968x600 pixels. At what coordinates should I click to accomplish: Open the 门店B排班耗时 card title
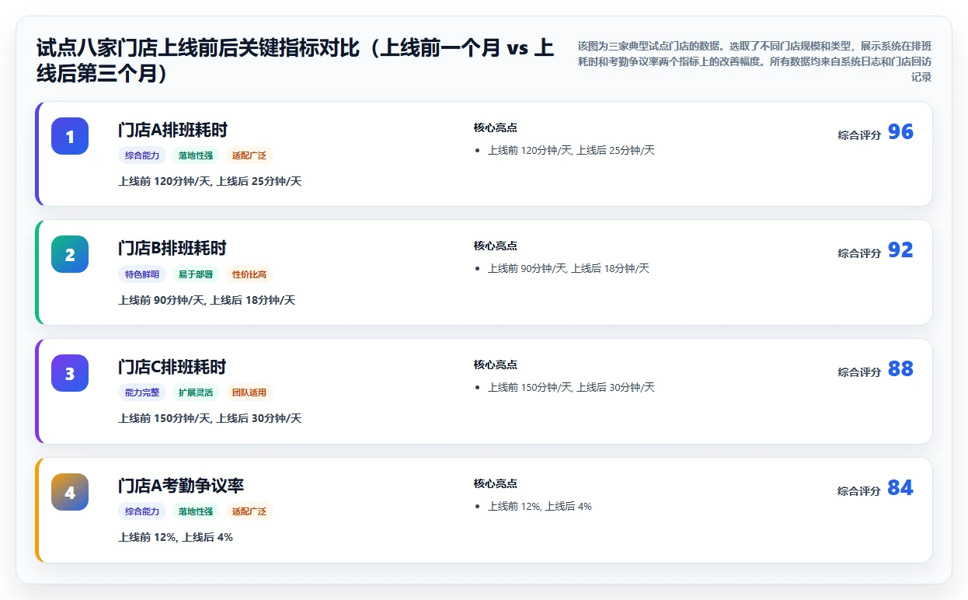coord(172,248)
